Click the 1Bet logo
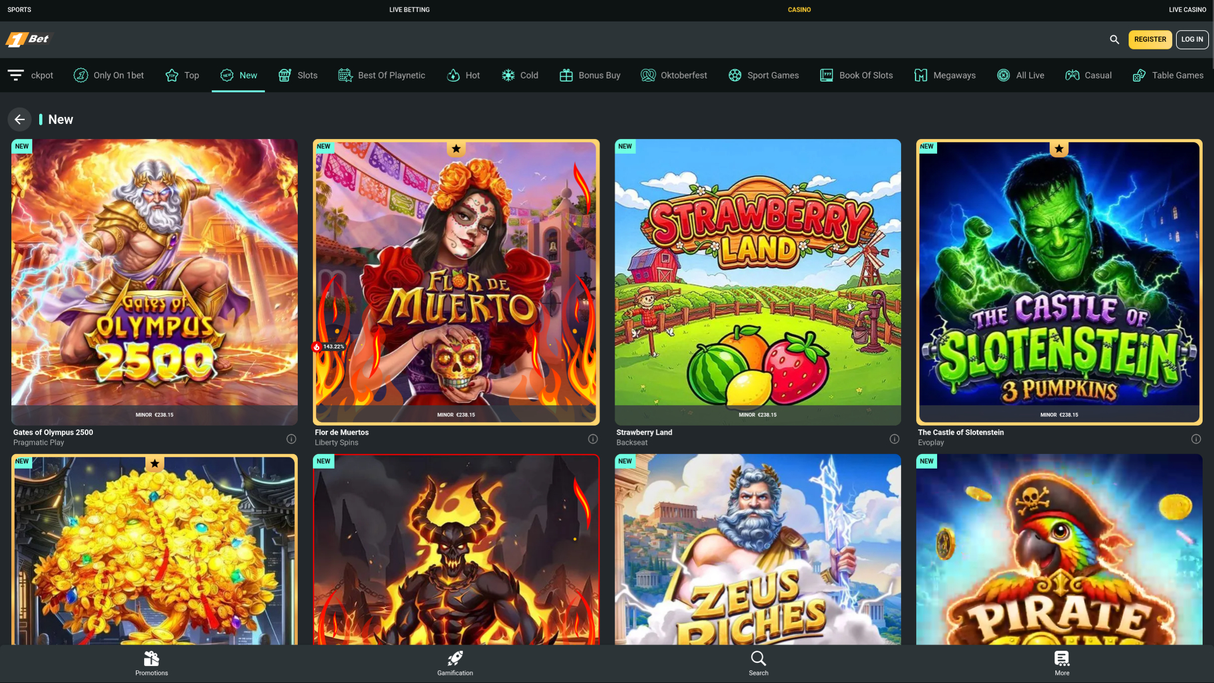 point(28,39)
